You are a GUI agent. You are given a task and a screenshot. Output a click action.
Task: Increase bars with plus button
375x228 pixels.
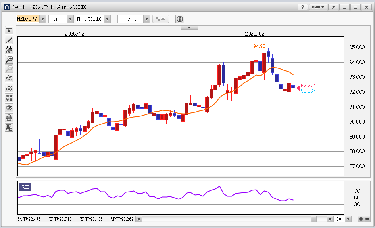point(361,219)
